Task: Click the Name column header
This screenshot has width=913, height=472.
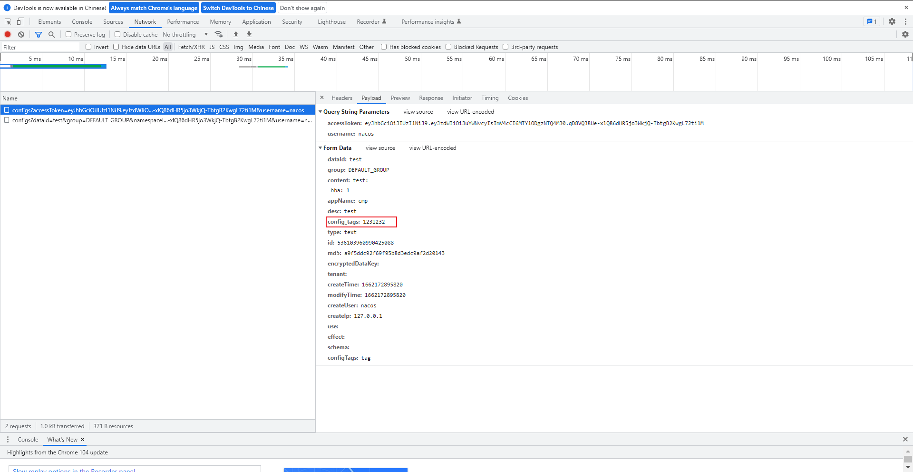Action: pos(157,98)
